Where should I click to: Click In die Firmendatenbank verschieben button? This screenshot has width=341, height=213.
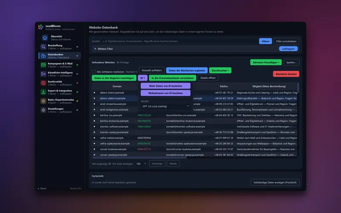pos(173,78)
